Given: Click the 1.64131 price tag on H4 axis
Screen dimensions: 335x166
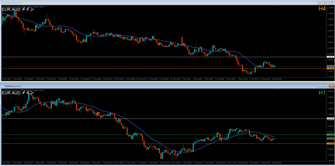Looking at the screenshot, I should point(330,57).
